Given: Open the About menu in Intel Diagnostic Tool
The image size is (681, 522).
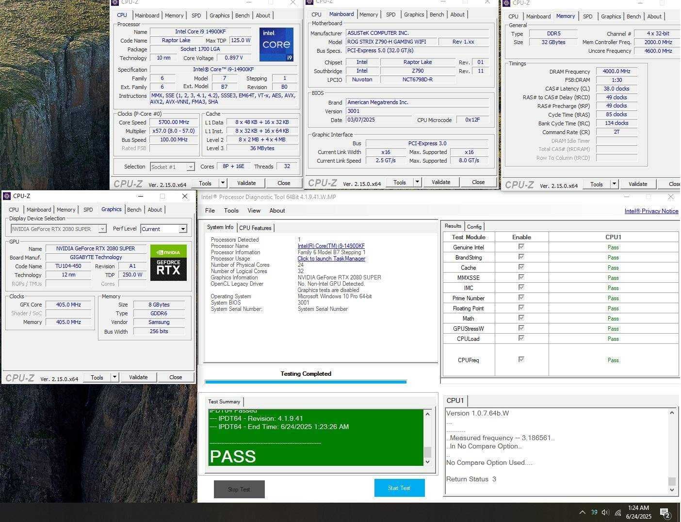Looking at the screenshot, I should tap(277, 211).
